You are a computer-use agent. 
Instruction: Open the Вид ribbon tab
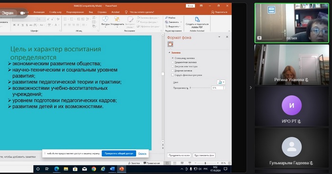click(91, 12)
